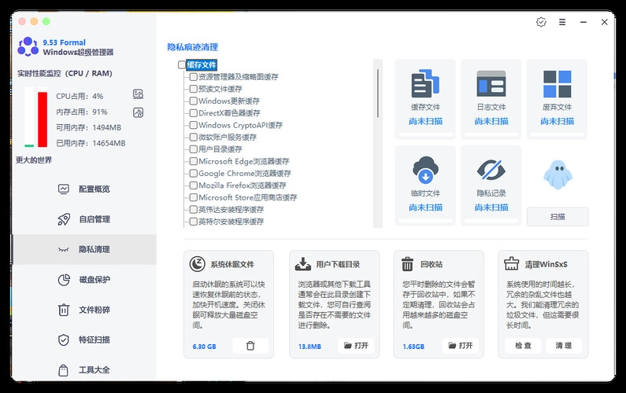Switch to 磁盘保护 in the sidebar

pyautogui.click(x=94, y=280)
